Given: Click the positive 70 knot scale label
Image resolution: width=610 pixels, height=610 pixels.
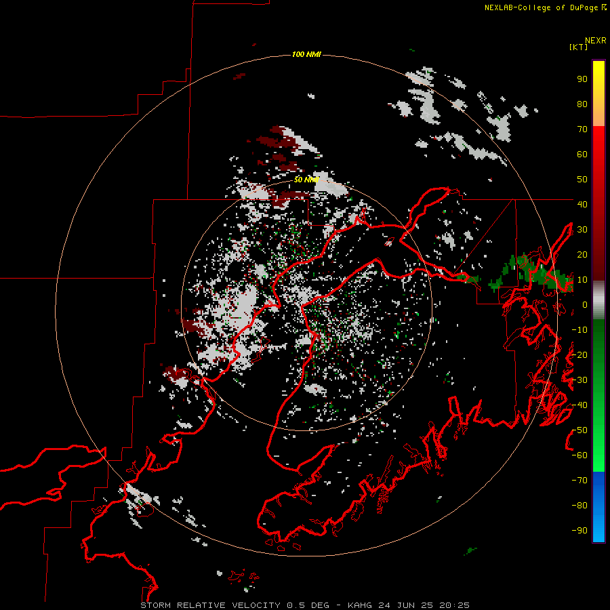Looking at the screenshot, I should click(582, 129).
